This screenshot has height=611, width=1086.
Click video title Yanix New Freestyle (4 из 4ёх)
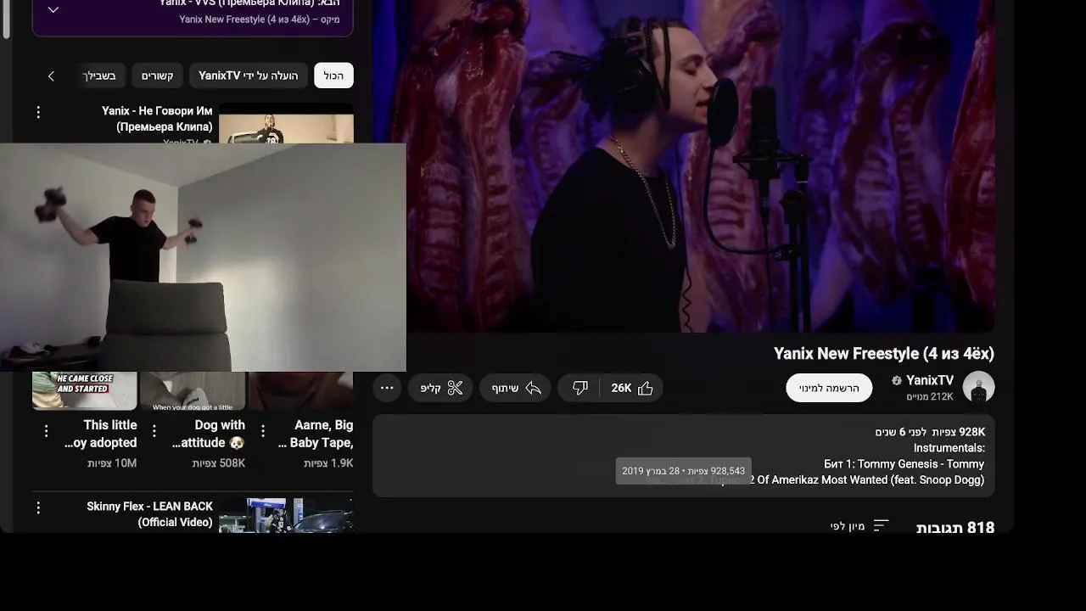[883, 354]
